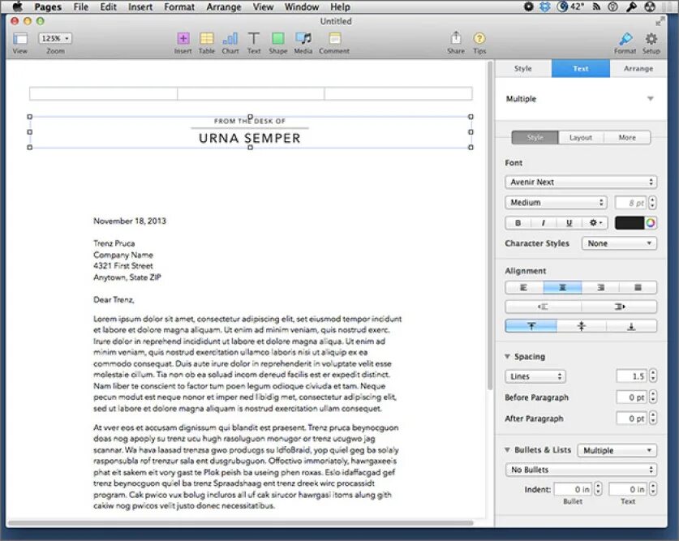The image size is (679, 541).
Task: Insert a Text box
Action: click(253, 38)
